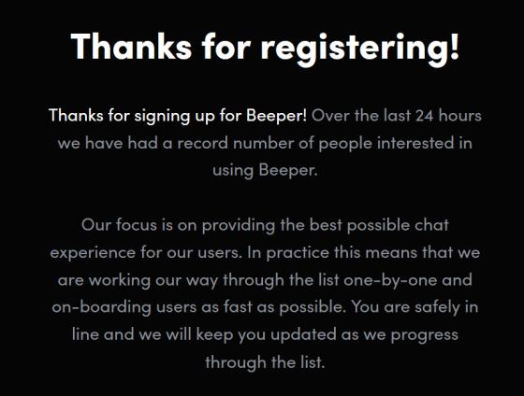Click the bold "Thanks for signing up for Beeper!" sentence

point(178,116)
